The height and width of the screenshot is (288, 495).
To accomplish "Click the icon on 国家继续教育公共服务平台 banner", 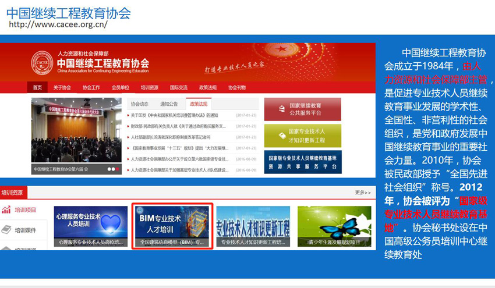I will click(x=282, y=109).
